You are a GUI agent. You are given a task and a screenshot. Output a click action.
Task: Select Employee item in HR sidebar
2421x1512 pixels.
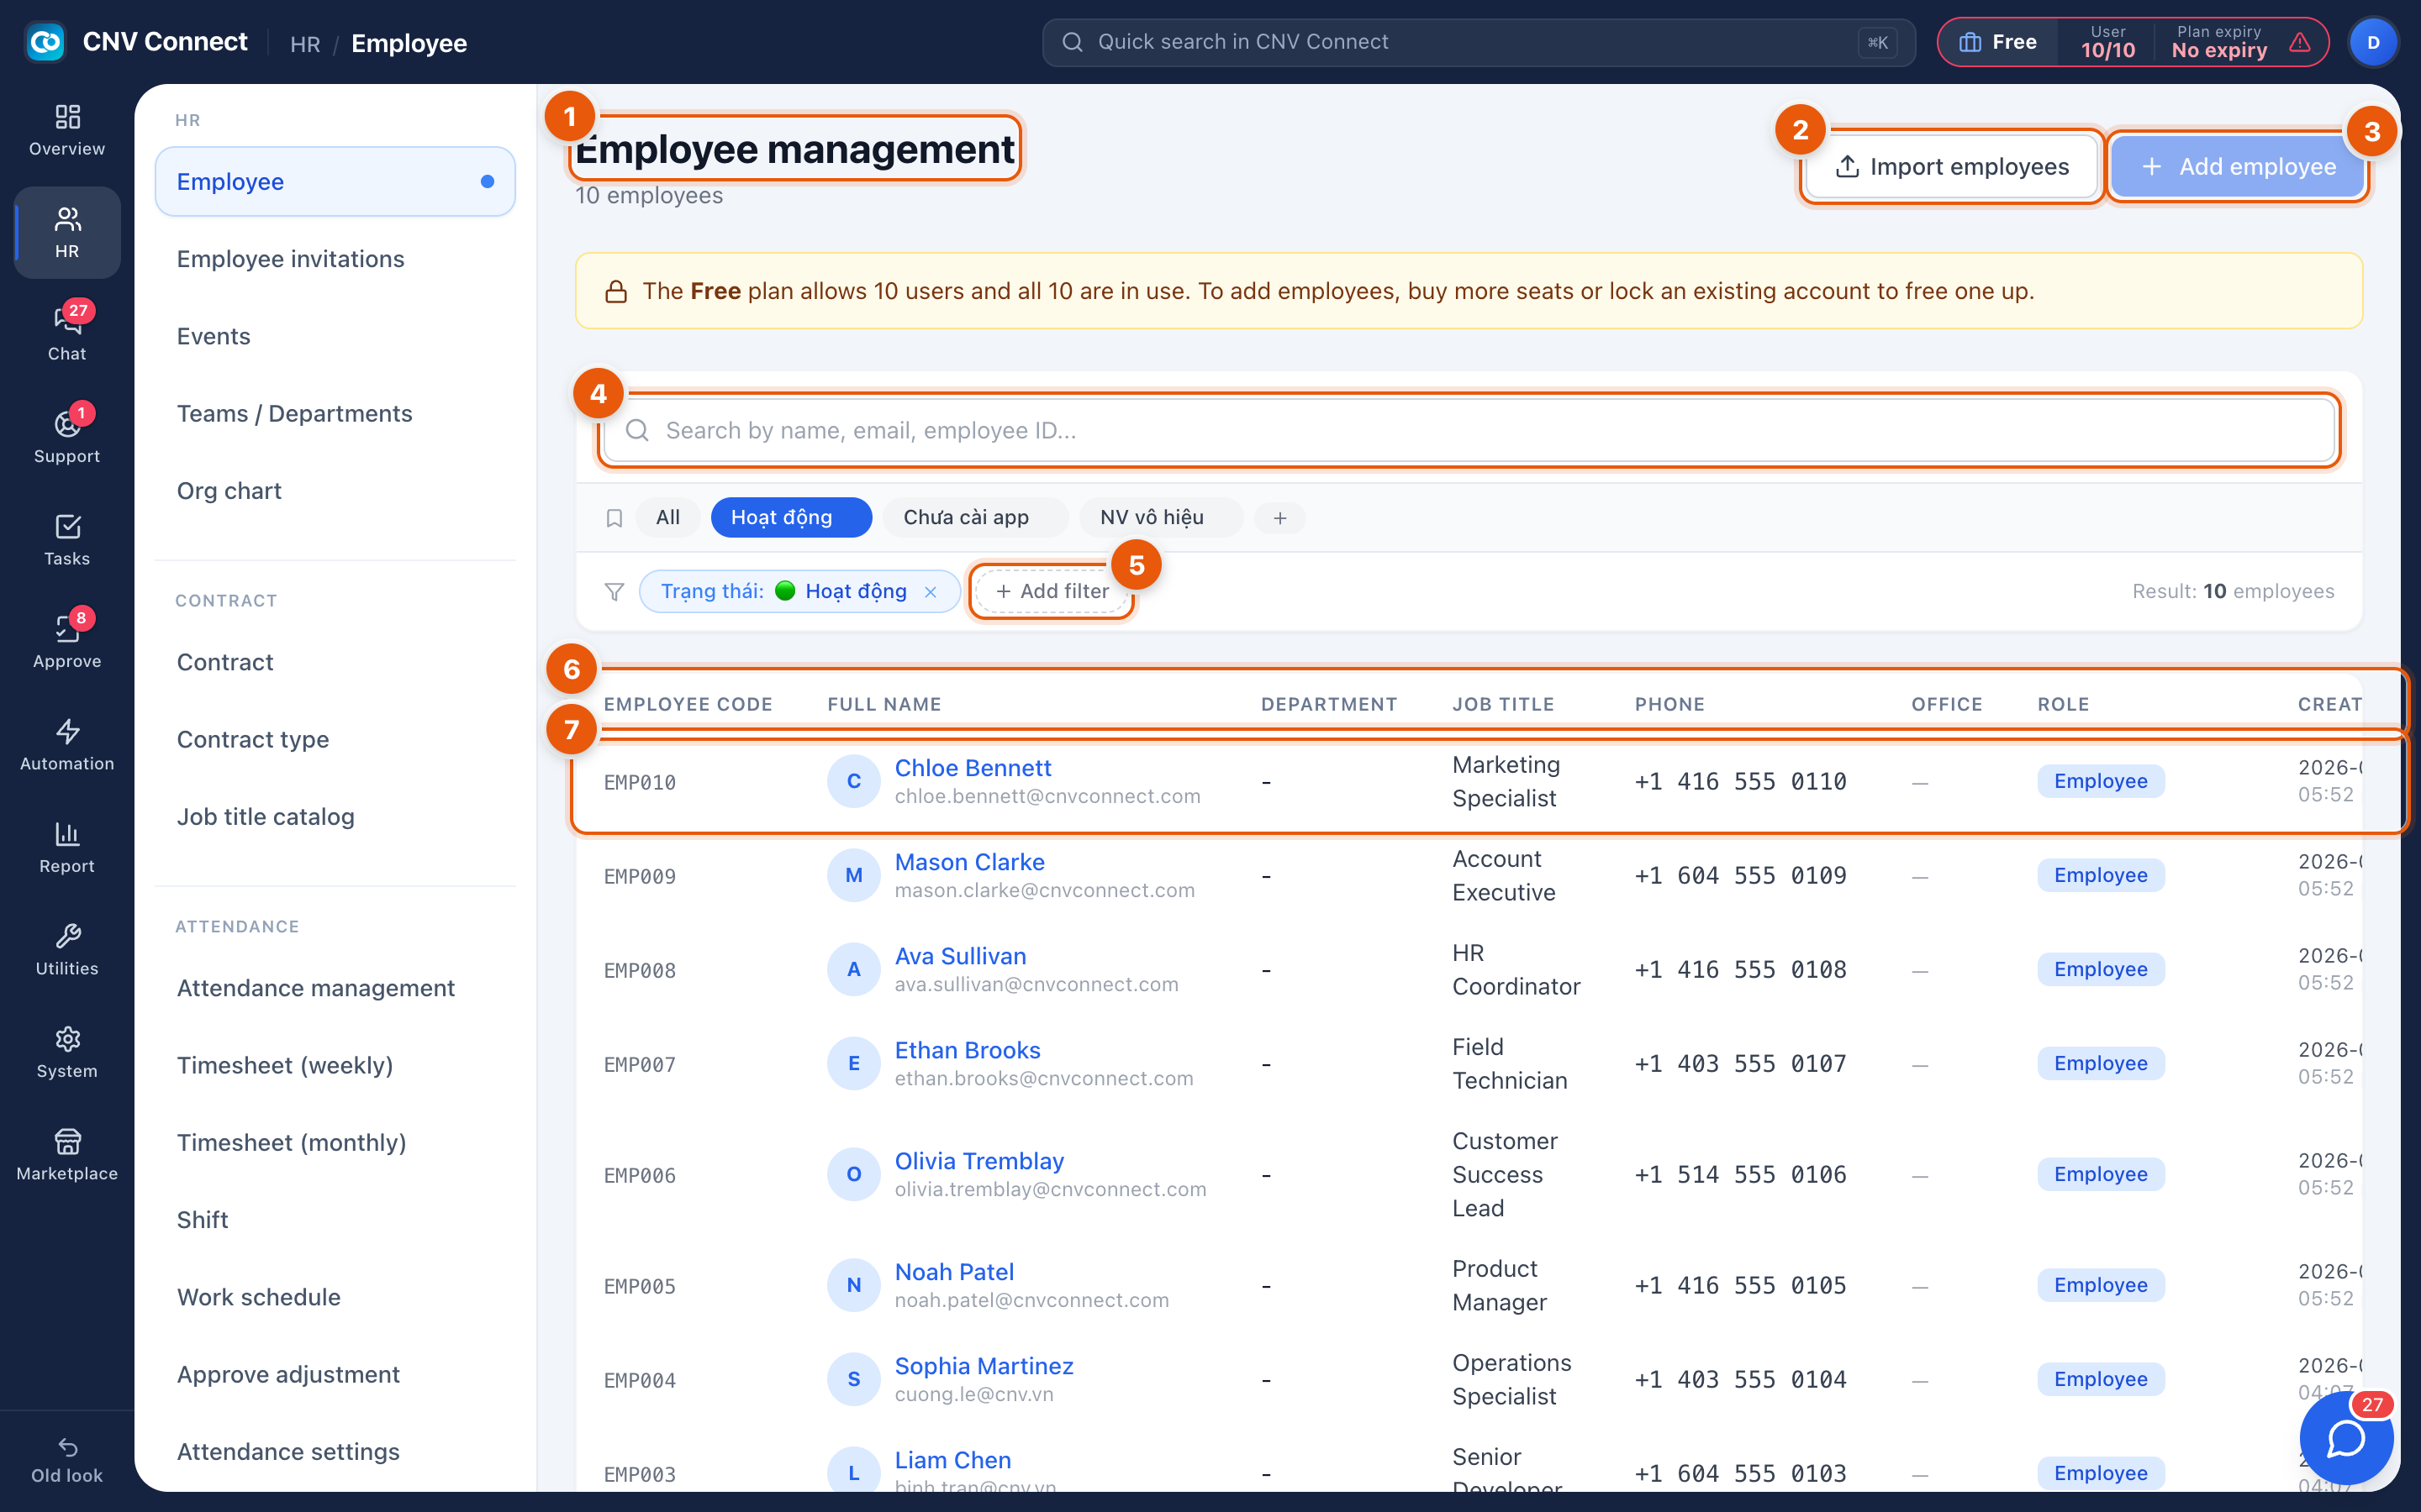(335, 182)
